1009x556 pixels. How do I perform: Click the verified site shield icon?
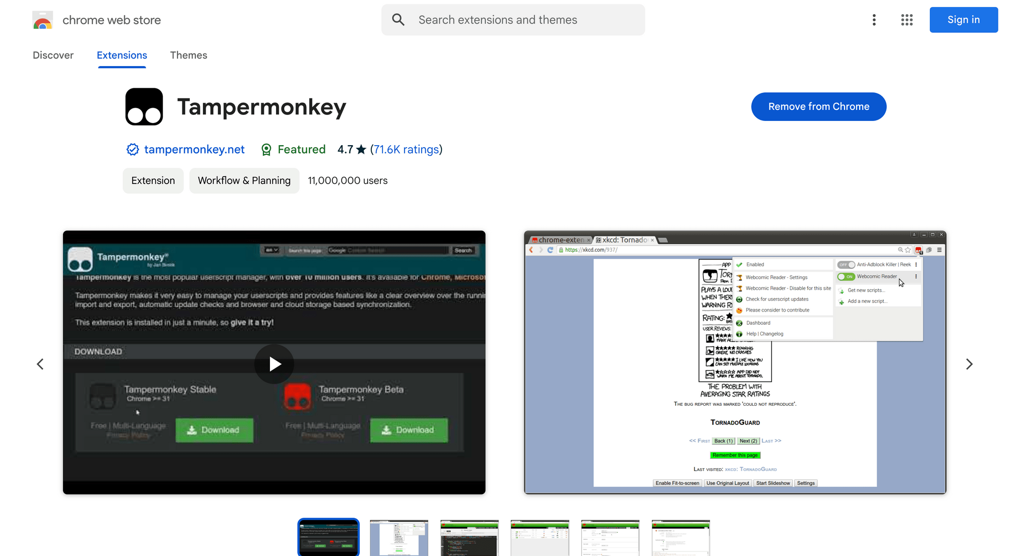[x=132, y=149]
